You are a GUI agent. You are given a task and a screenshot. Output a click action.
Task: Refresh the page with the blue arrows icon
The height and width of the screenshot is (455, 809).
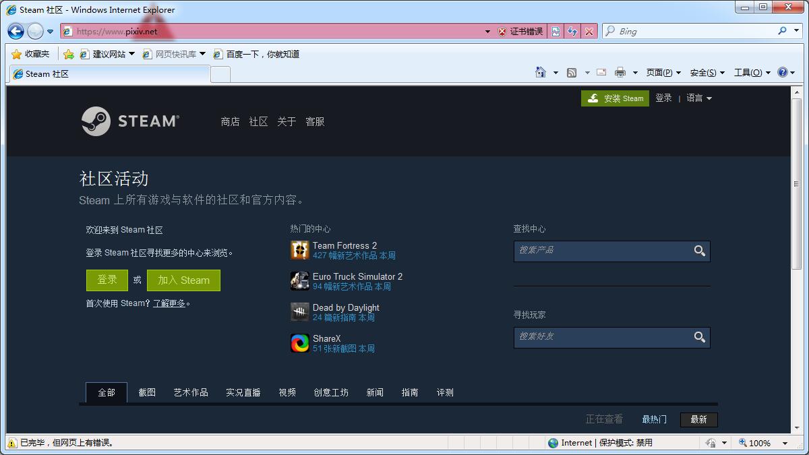[572, 32]
